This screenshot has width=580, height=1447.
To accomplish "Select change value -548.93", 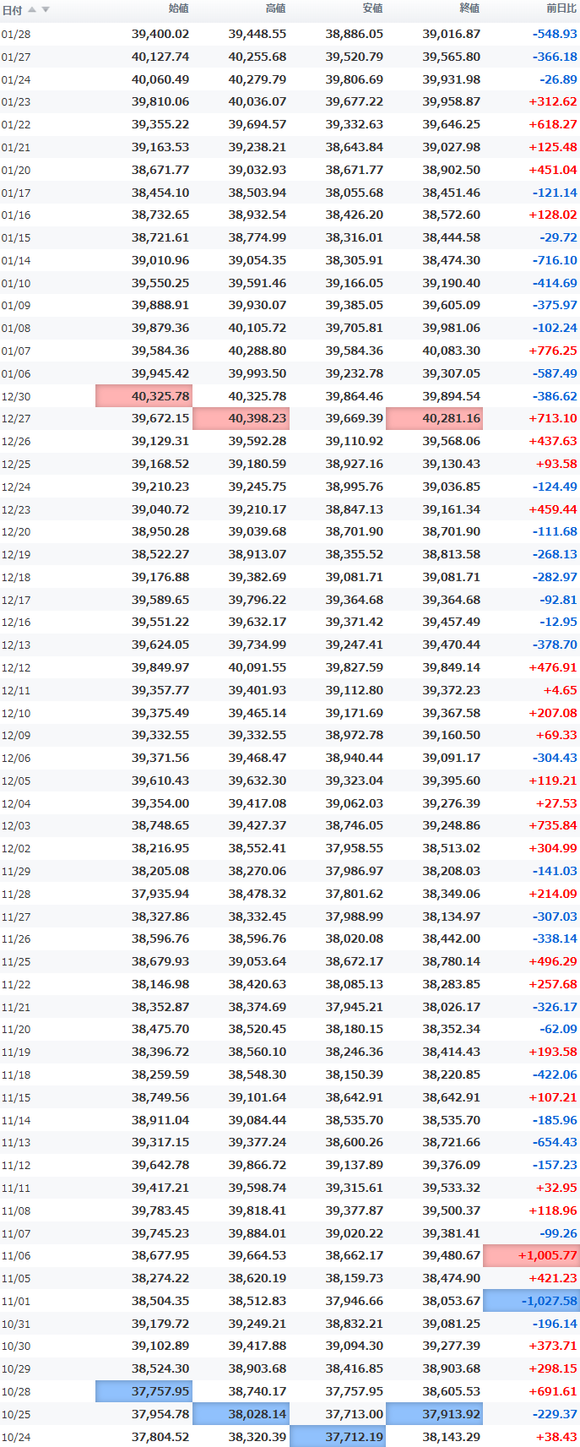I will pos(555,34).
